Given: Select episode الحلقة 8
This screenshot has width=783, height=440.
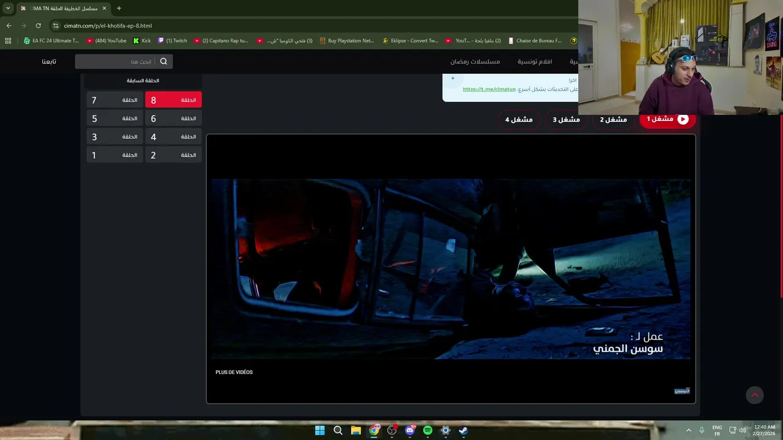Looking at the screenshot, I should coord(173,100).
